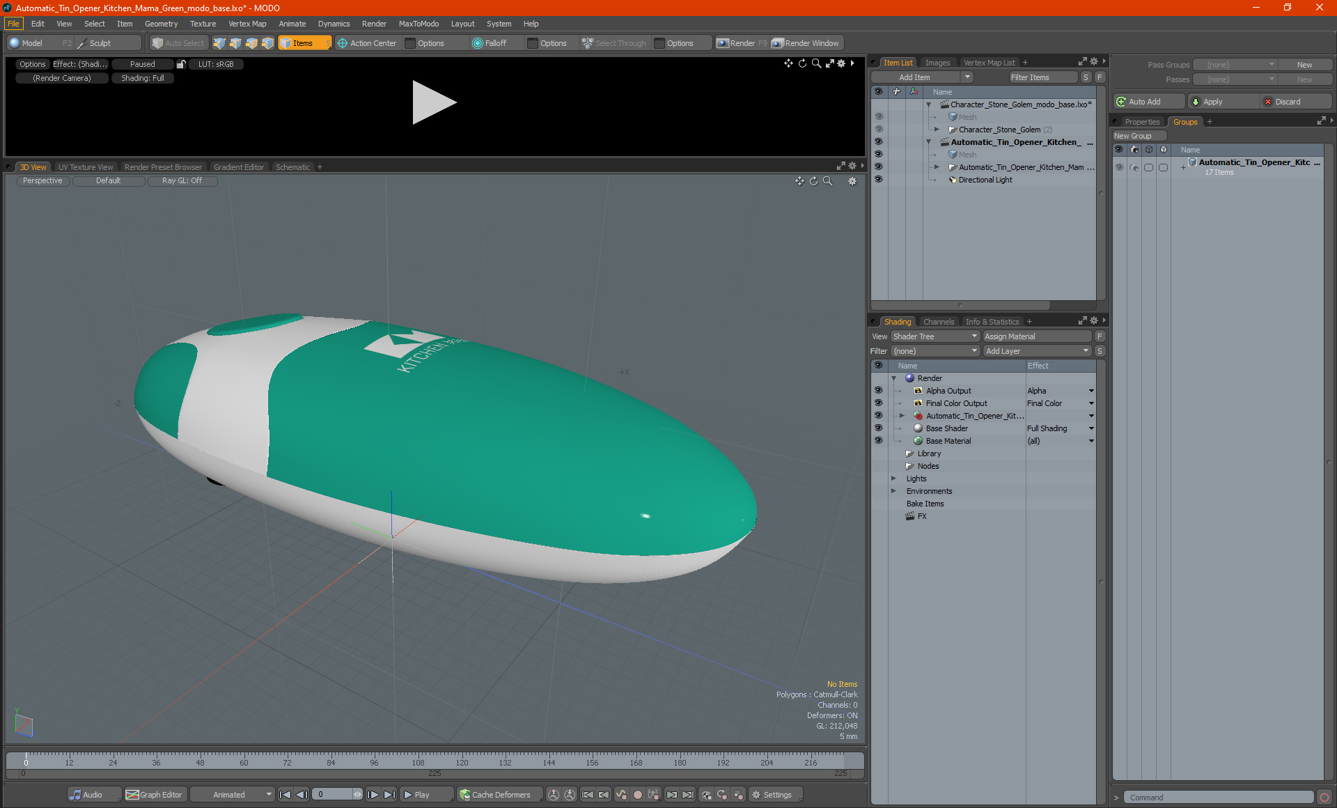Open Texture menu
Image resolution: width=1337 pixels, height=808 pixels.
click(x=203, y=24)
